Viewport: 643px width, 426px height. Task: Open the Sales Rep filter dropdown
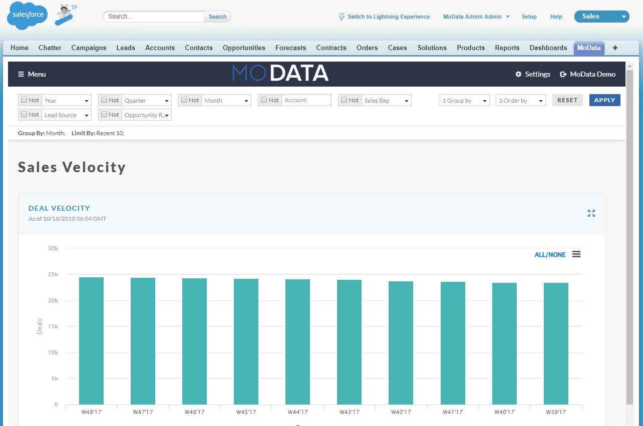pos(387,101)
